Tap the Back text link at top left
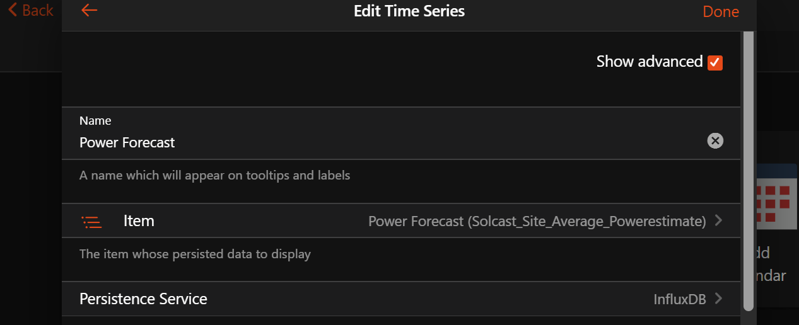The height and width of the screenshot is (325, 799). point(37,11)
